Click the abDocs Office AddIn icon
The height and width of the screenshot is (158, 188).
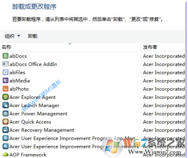(5, 64)
